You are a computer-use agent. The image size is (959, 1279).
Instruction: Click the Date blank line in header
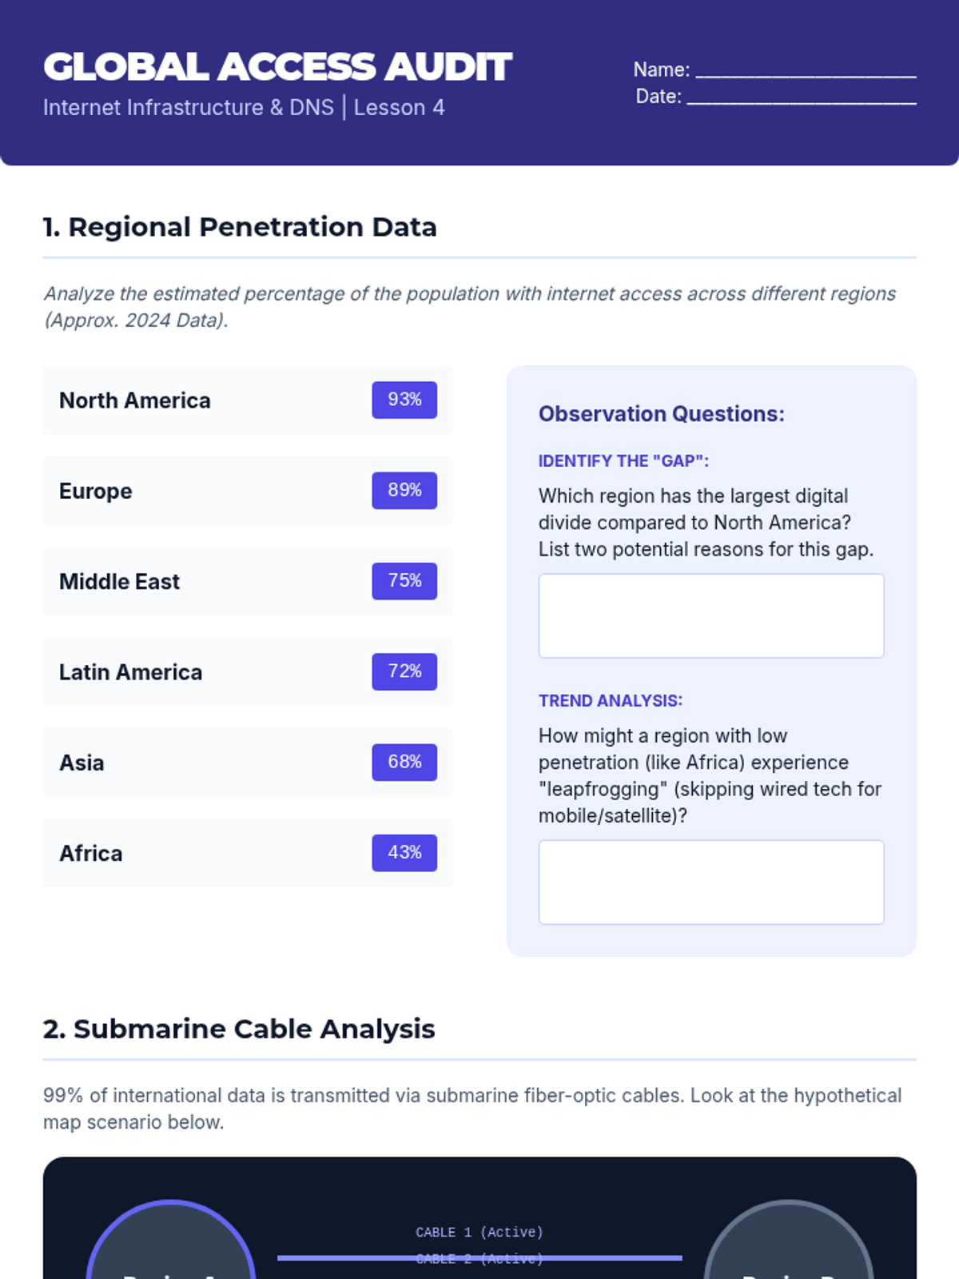point(802,97)
